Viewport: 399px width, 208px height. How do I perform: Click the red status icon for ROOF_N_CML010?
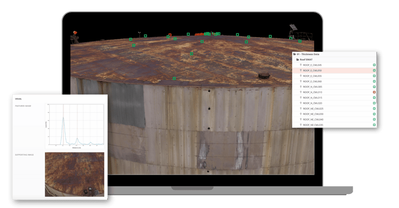[x=374, y=93]
